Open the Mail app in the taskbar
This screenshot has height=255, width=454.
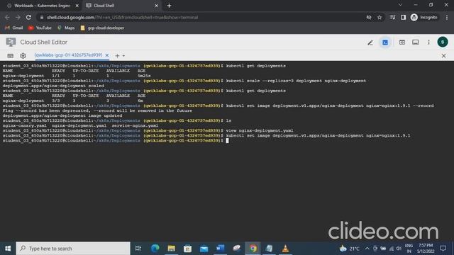[x=204, y=249]
